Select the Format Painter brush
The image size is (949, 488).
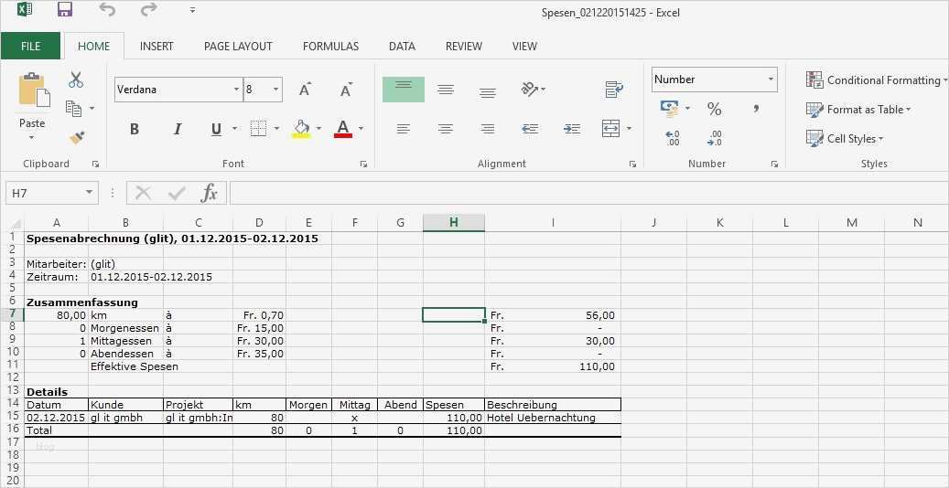(76, 138)
